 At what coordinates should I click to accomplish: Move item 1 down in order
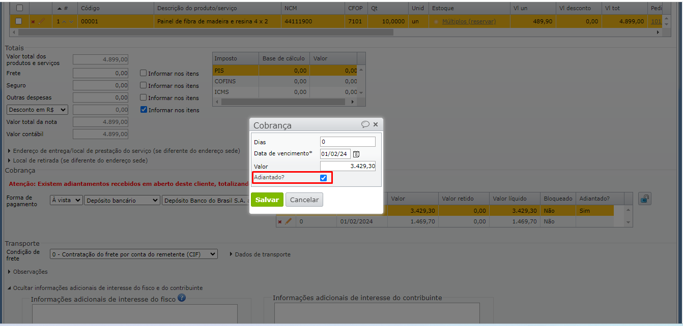pos(71,21)
